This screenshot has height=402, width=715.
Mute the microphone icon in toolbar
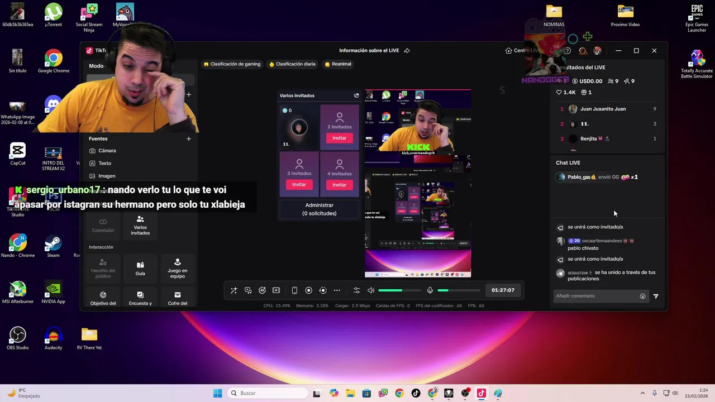[430, 290]
